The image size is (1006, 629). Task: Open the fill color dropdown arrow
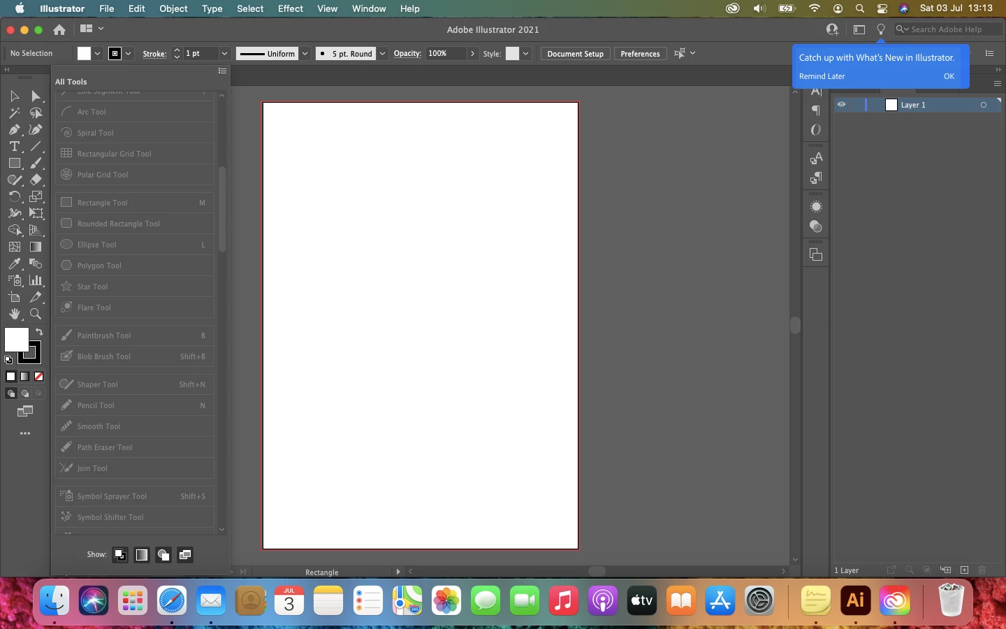pos(97,54)
